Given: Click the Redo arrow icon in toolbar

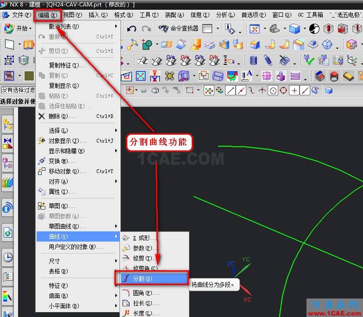Looking at the screenshot, I should click(146, 29).
